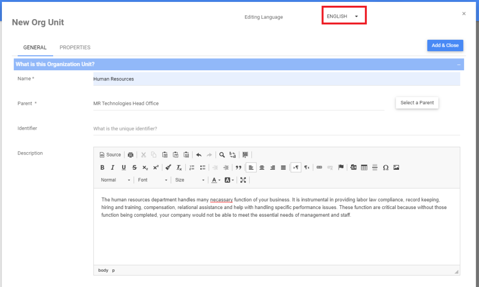The width and height of the screenshot is (479, 287).
Task: Set text direction left to right
Action: [x=296, y=167]
